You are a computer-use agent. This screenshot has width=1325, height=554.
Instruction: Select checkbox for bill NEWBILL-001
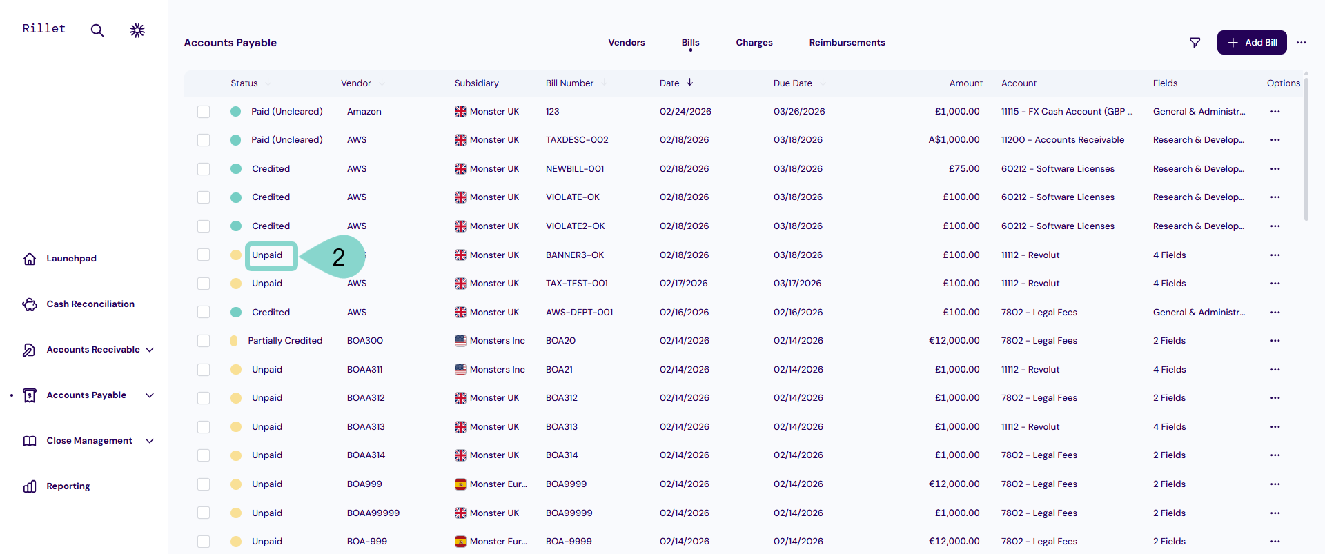[204, 169]
